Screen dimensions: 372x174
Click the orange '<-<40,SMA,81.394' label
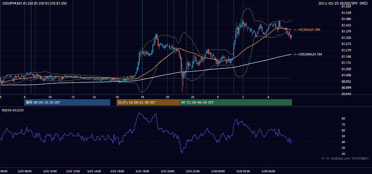pos(307,30)
